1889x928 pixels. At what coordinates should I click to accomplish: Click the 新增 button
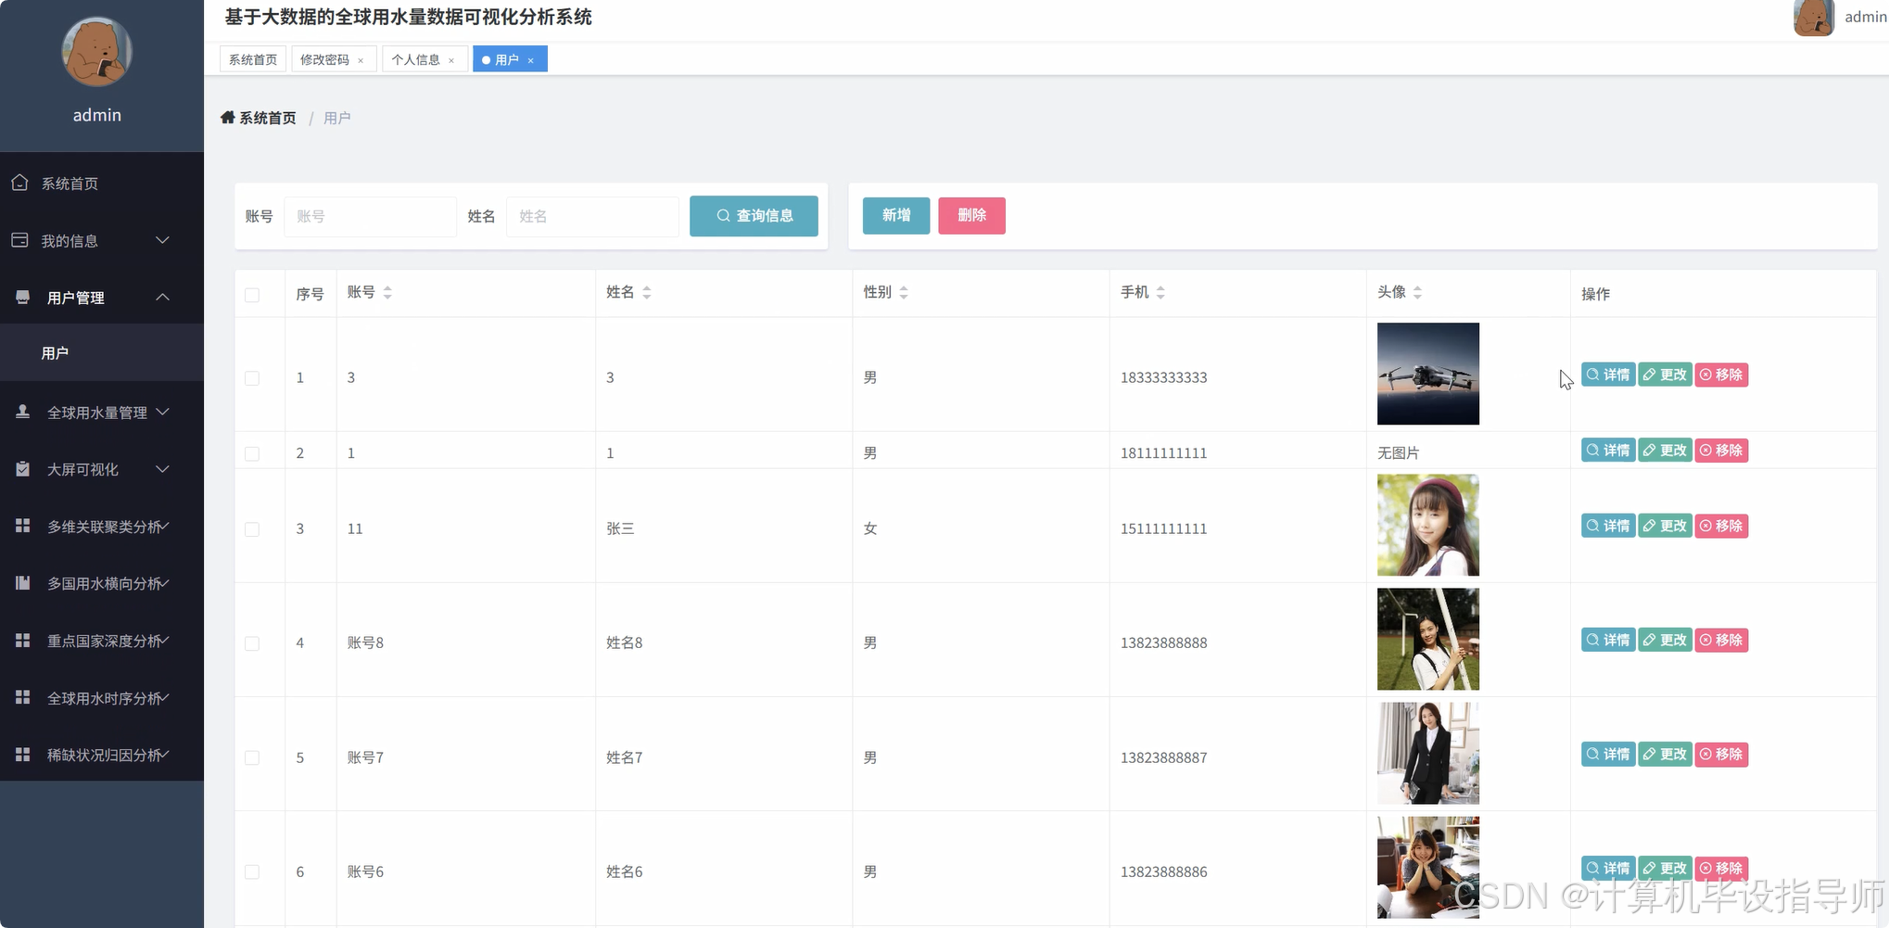click(x=896, y=215)
